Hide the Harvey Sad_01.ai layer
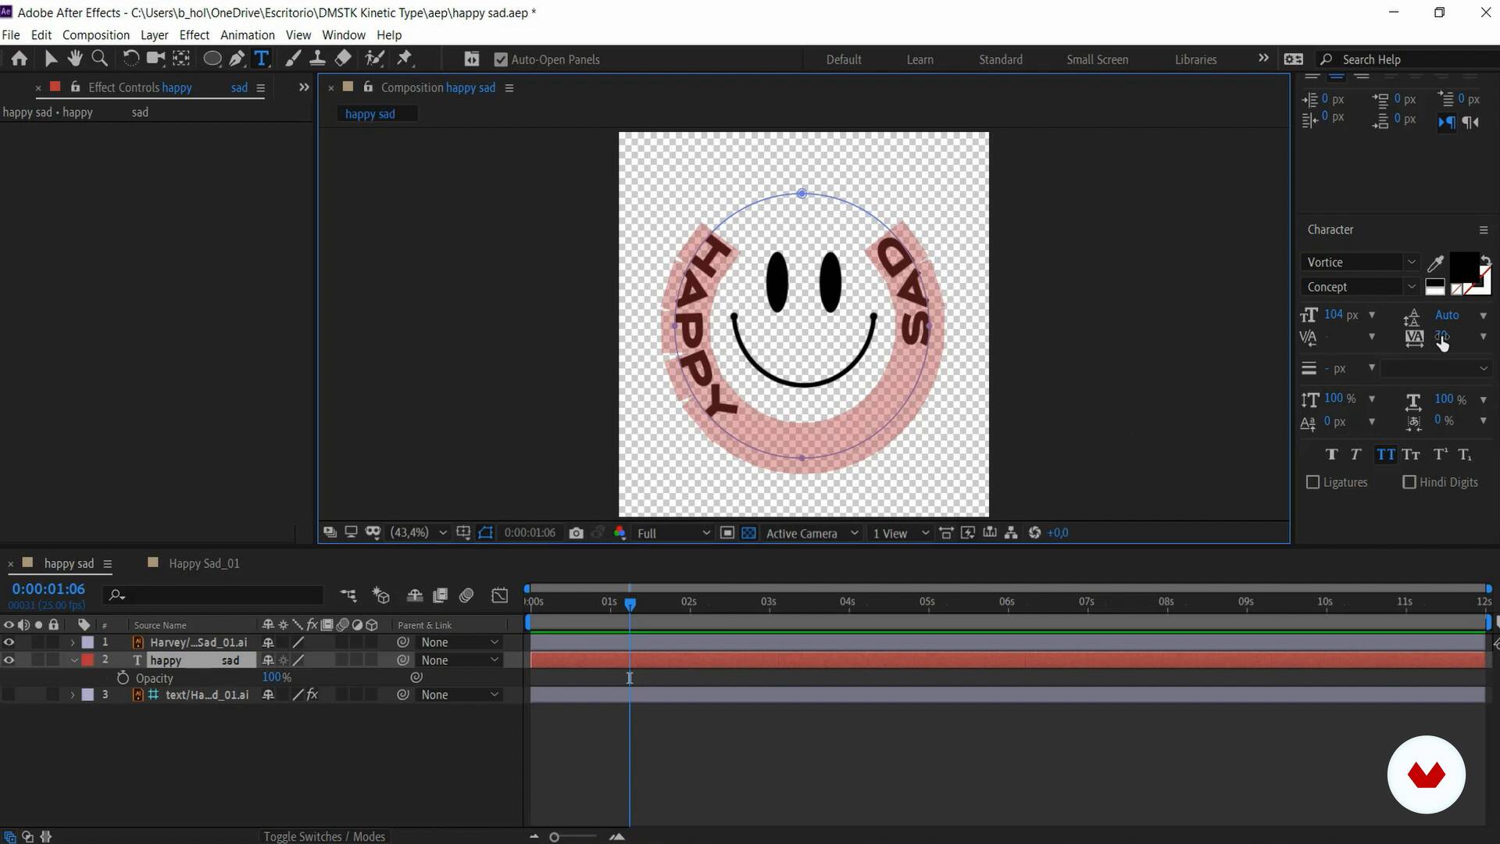 tap(9, 642)
